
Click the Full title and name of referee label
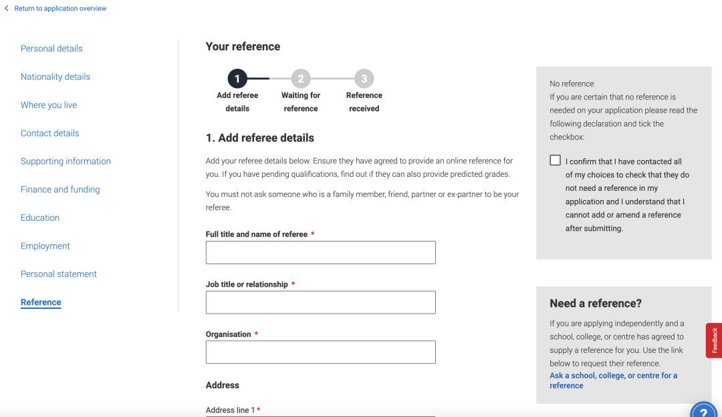[257, 234]
